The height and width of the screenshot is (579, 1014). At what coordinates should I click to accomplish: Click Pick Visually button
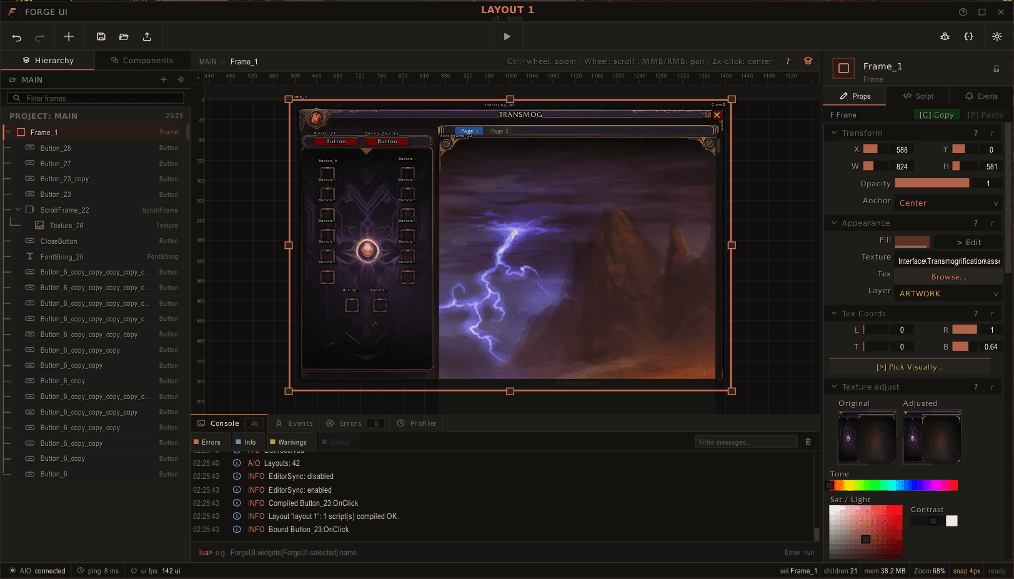[910, 367]
